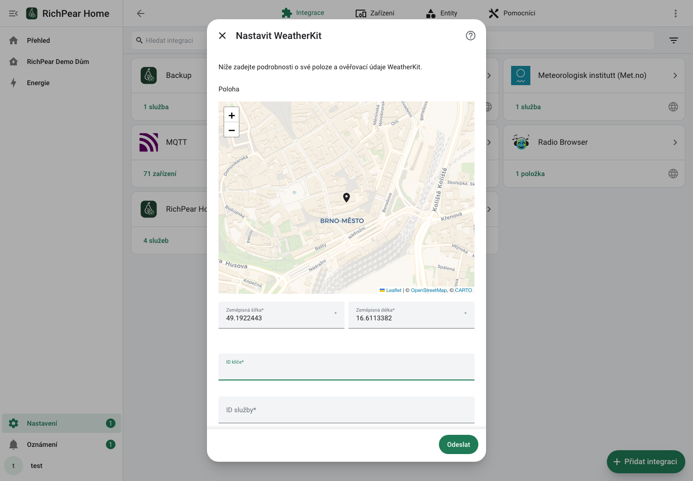Click the Energie lightning bolt icon
The image size is (693, 481).
[x=13, y=83]
